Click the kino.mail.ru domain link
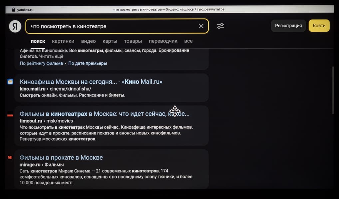The width and height of the screenshot is (339, 199). 32,89
